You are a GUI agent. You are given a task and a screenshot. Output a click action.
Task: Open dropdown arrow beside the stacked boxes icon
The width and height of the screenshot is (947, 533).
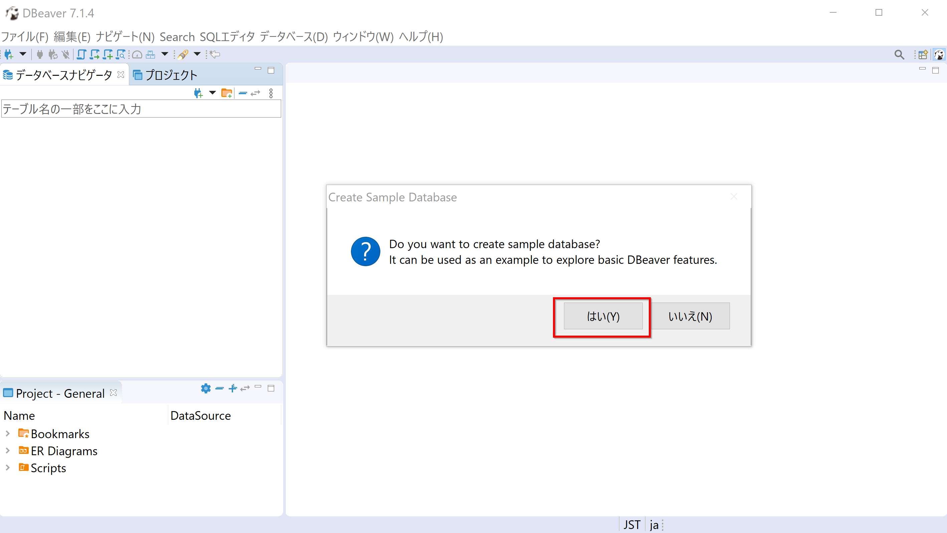point(165,54)
